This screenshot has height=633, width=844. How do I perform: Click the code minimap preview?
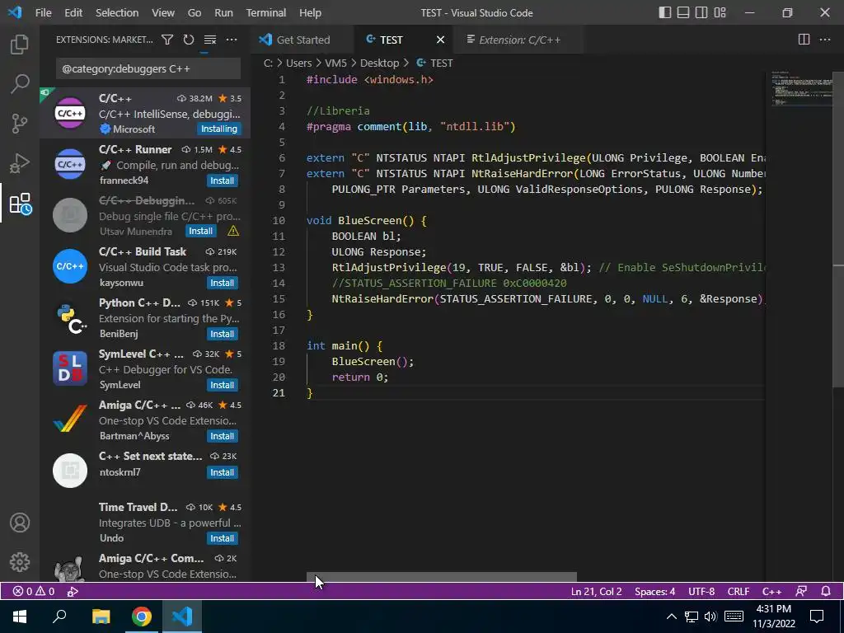tap(801, 89)
